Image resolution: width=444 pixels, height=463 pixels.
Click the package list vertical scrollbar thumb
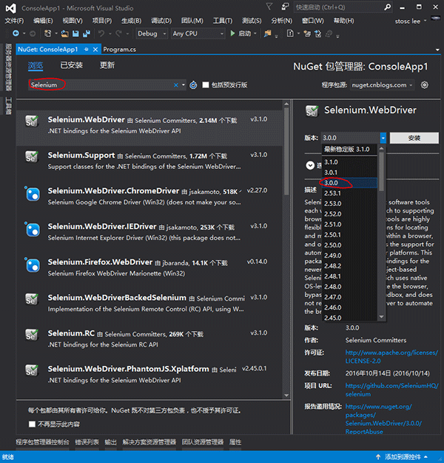click(286, 151)
